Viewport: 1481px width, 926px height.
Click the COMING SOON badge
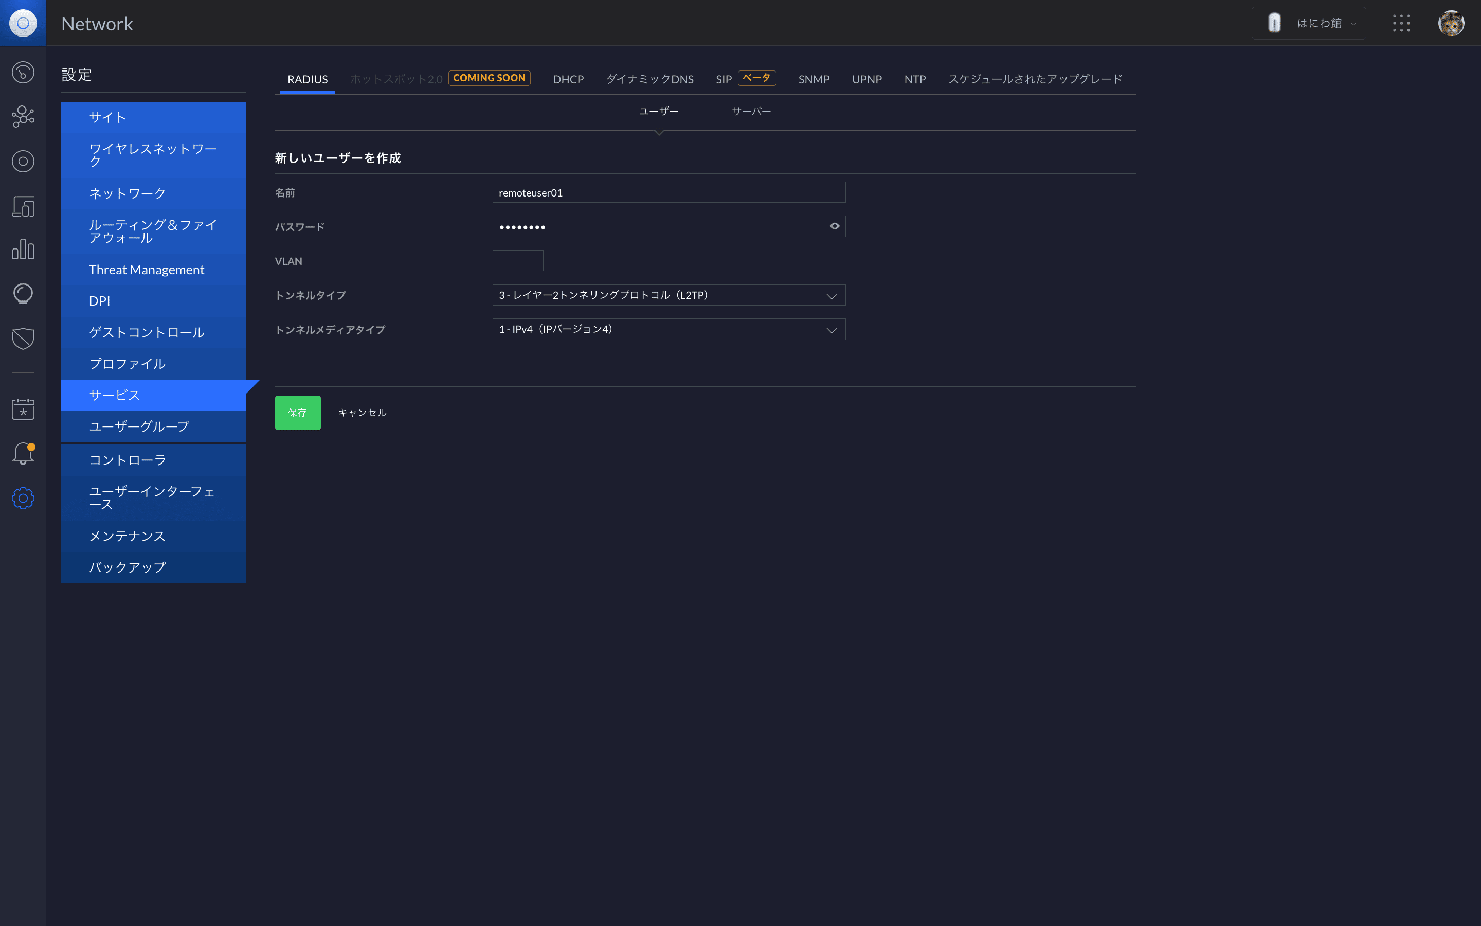489,78
